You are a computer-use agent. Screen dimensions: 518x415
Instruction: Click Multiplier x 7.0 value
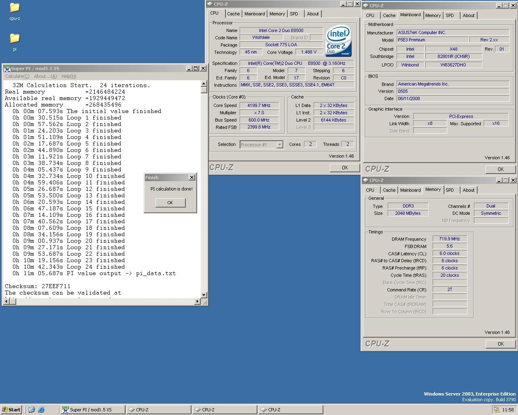pyautogui.click(x=259, y=113)
